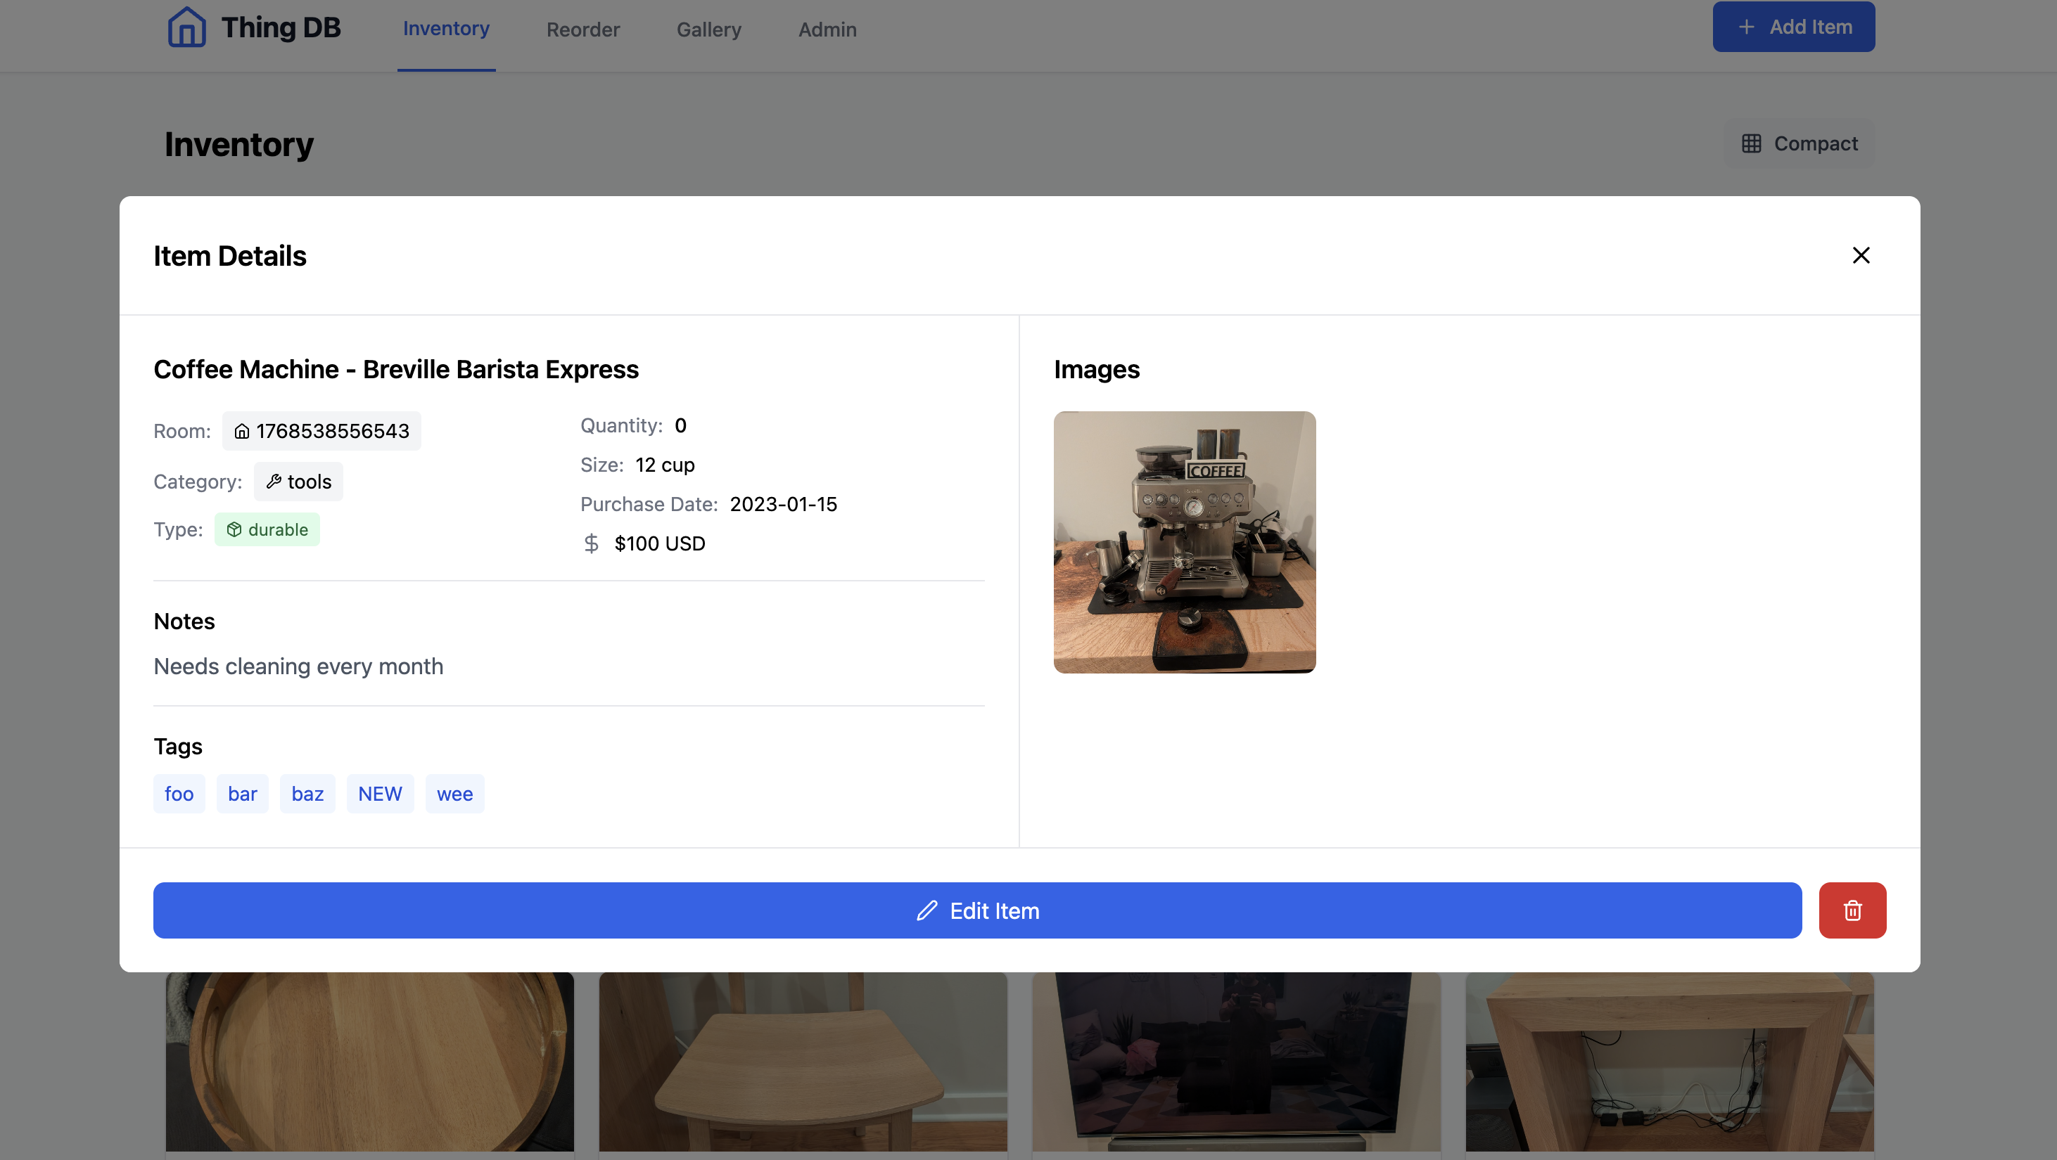Click the dollar sign price icon
Image resolution: width=2057 pixels, height=1160 pixels.
[x=591, y=544]
